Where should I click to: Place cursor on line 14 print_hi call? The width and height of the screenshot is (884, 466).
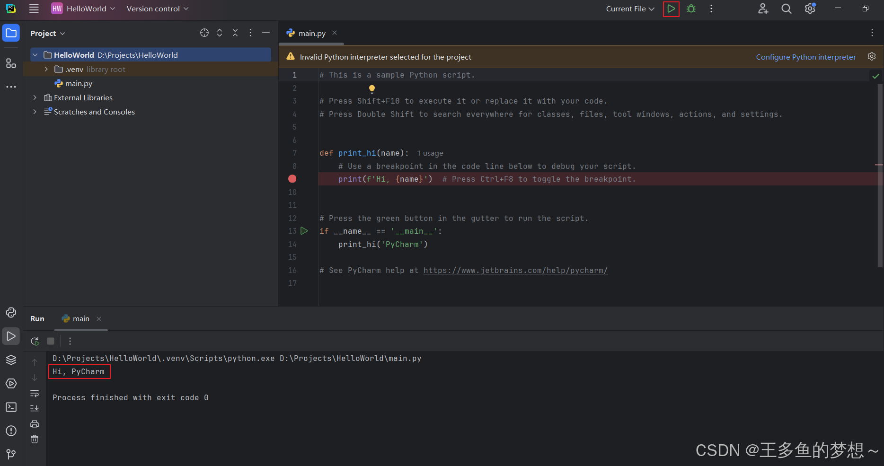tap(383, 245)
